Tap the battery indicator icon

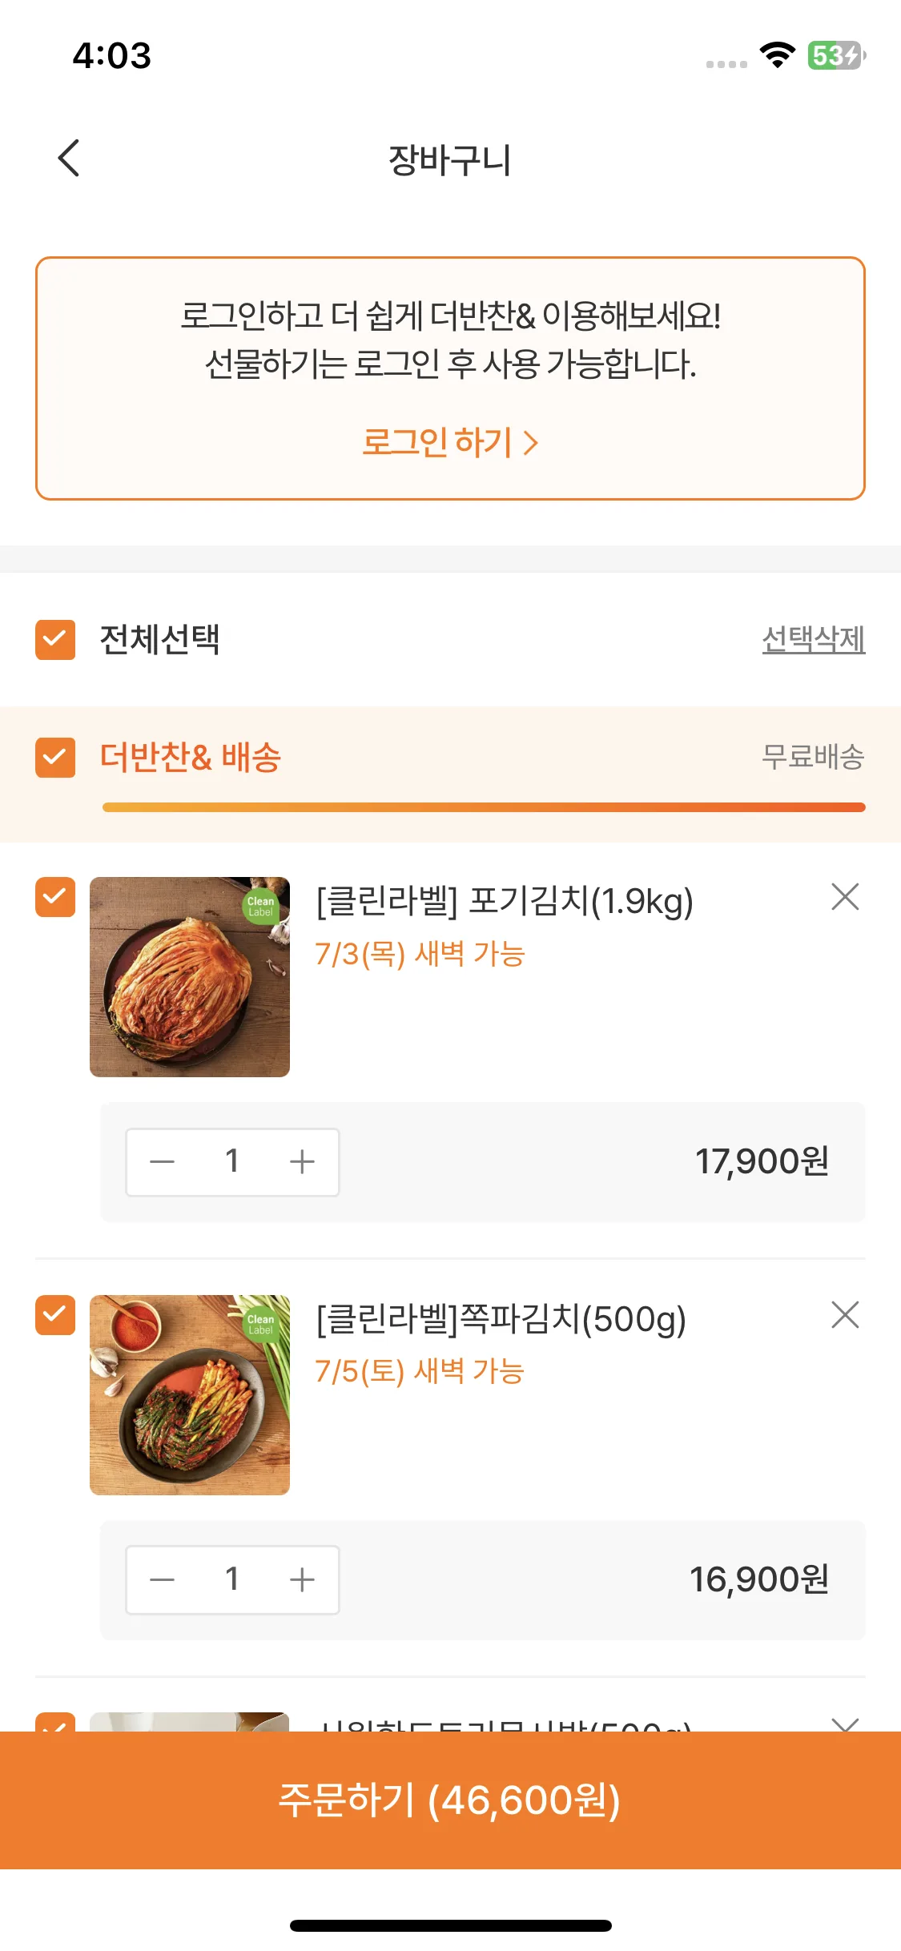(x=836, y=55)
